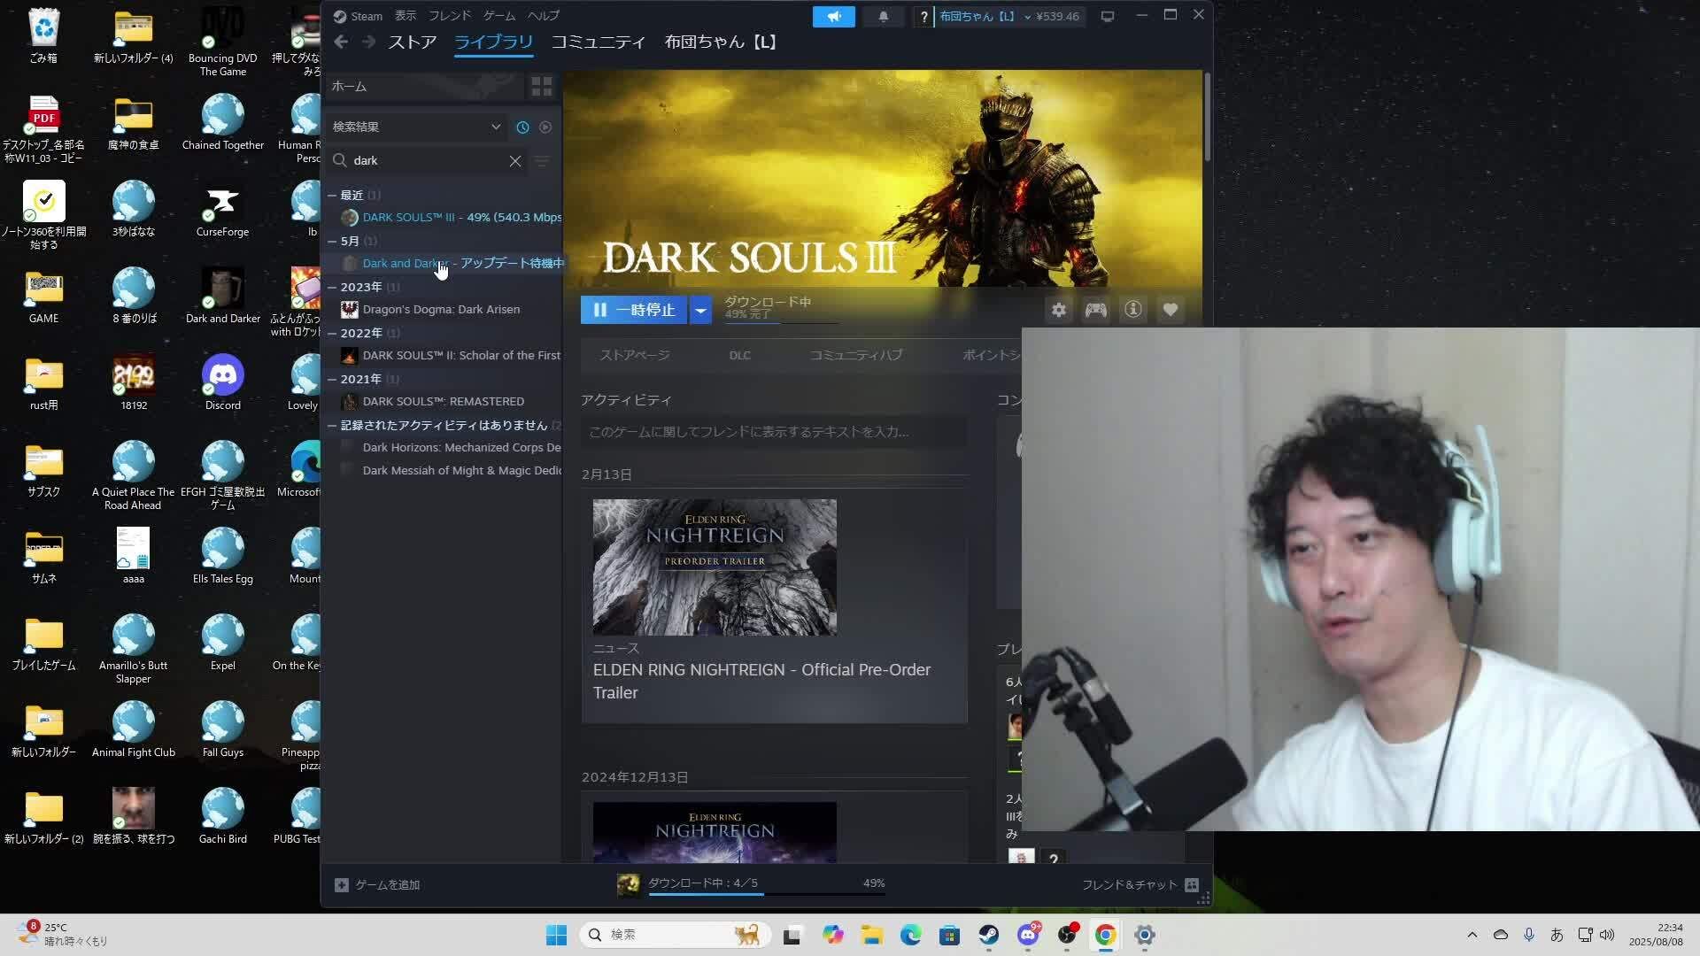This screenshot has height=956, width=1700.
Task: Open game settings gear icon
Action: coord(1059,310)
